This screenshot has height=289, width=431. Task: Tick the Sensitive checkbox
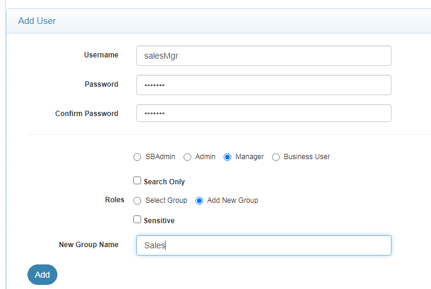pyautogui.click(x=137, y=220)
